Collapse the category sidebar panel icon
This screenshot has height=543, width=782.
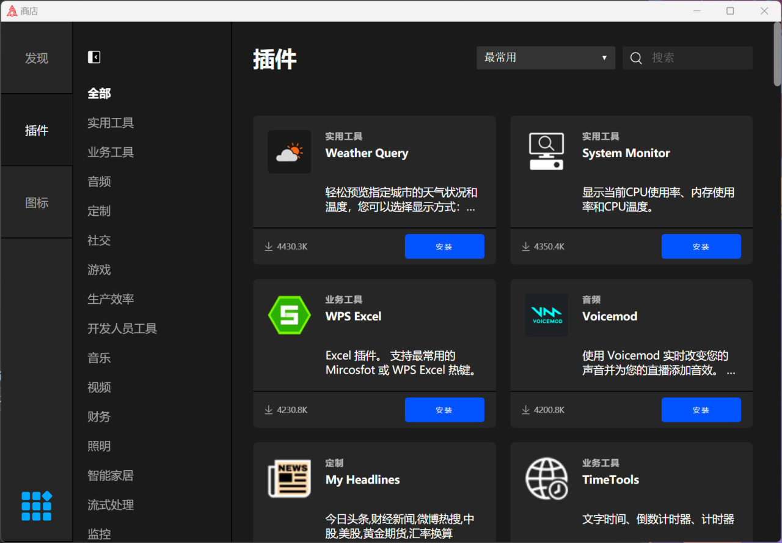(x=94, y=57)
